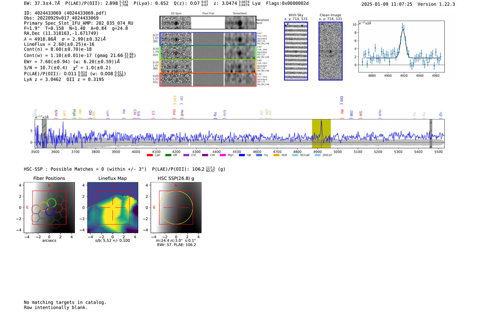Click the CIV purple legend swatch

pyautogui.click(x=186, y=155)
